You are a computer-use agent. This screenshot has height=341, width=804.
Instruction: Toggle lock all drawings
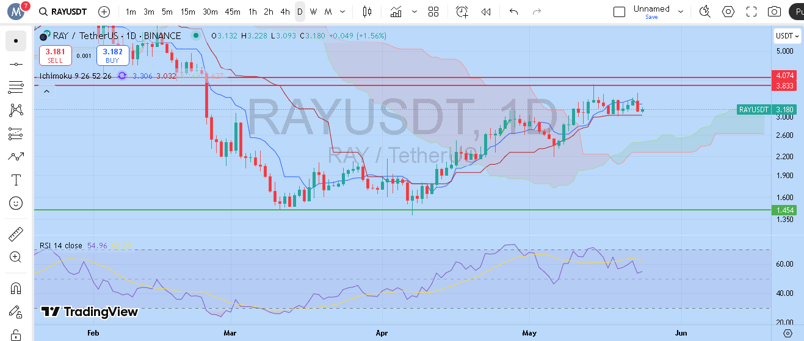point(16,334)
